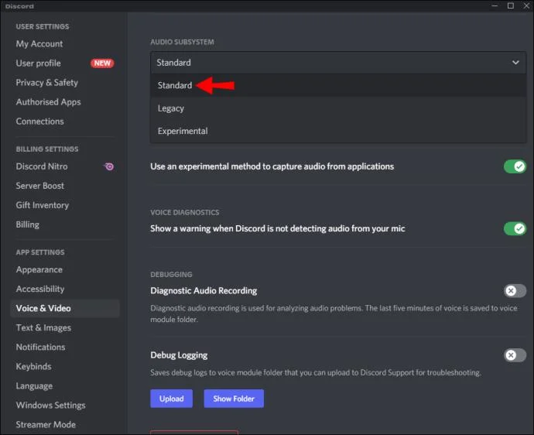Close the Discord window
The width and height of the screenshot is (534, 435).
coord(526,5)
